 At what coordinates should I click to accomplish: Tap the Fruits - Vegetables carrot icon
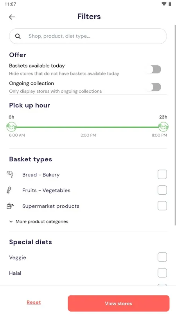pyautogui.click(x=9, y=190)
